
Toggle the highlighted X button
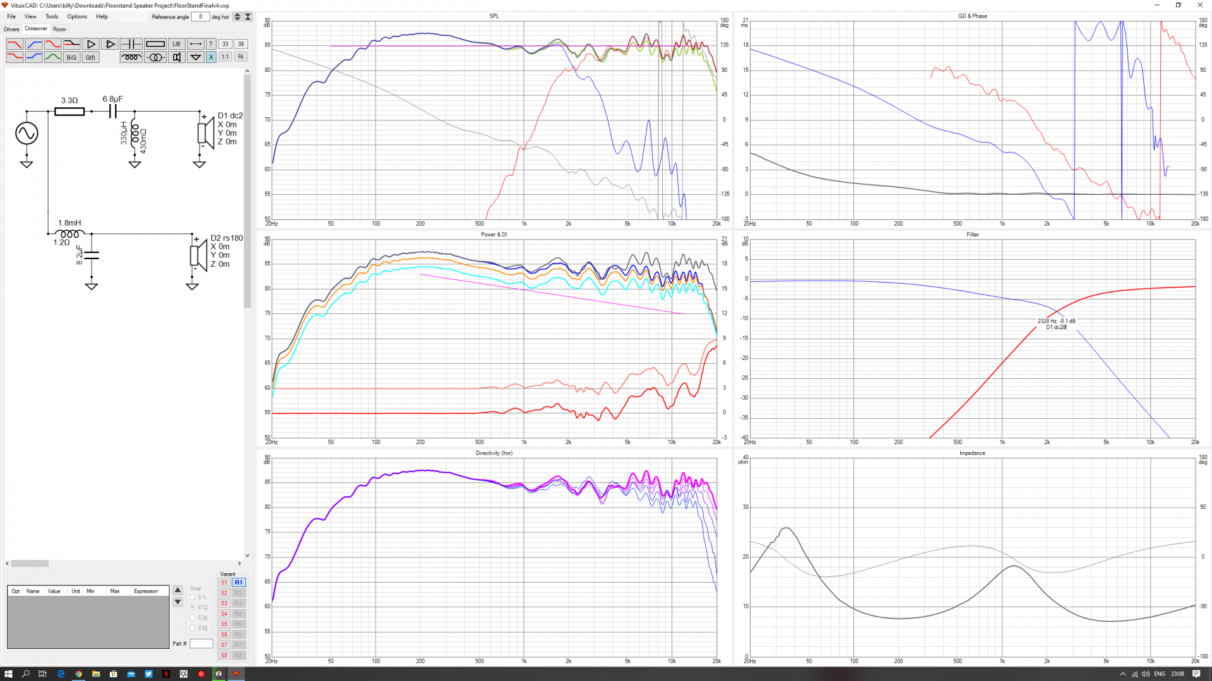pyautogui.click(x=211, y=57)
